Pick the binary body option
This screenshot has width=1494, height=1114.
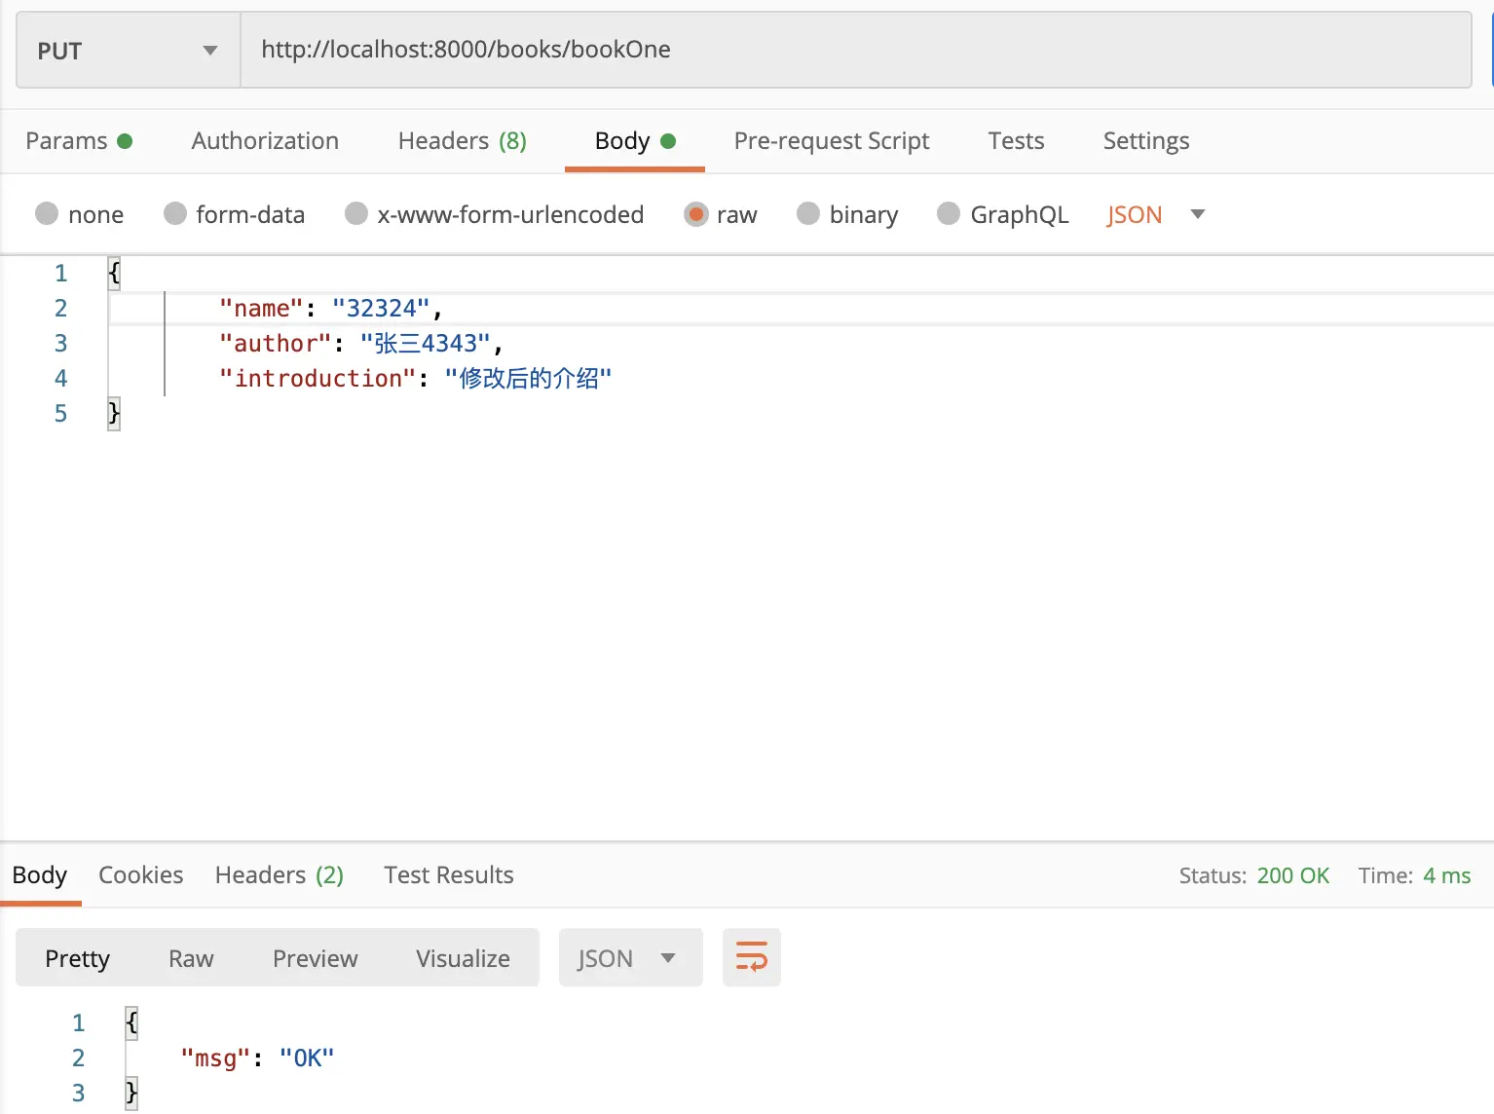[x=808, y=214]
